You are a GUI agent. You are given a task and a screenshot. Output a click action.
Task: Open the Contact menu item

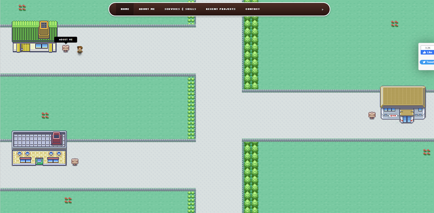(253, 9)
